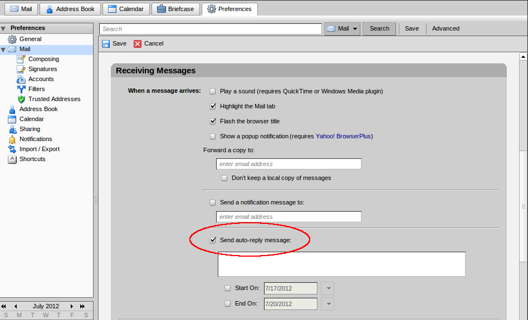Image resolution: width=528 pixels, height=320 pixels.
Task: Enable Play a sound checkbox
Action: (x=212, y=91)
